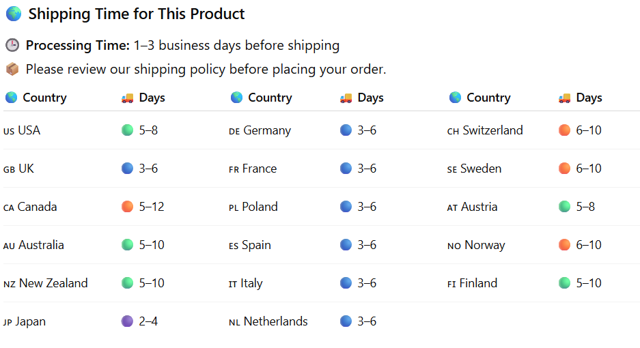Click the clock icon beside Processing Time
The width and height of the screenshot is (640, 348).
[12, 46]
